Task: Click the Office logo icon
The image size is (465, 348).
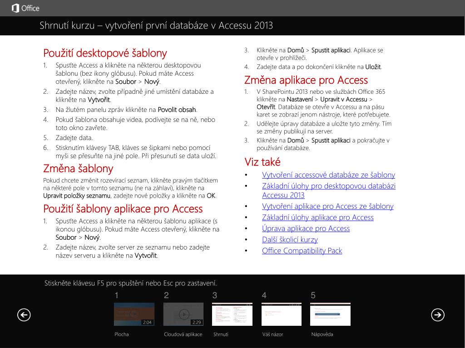Action: (15, 8)
